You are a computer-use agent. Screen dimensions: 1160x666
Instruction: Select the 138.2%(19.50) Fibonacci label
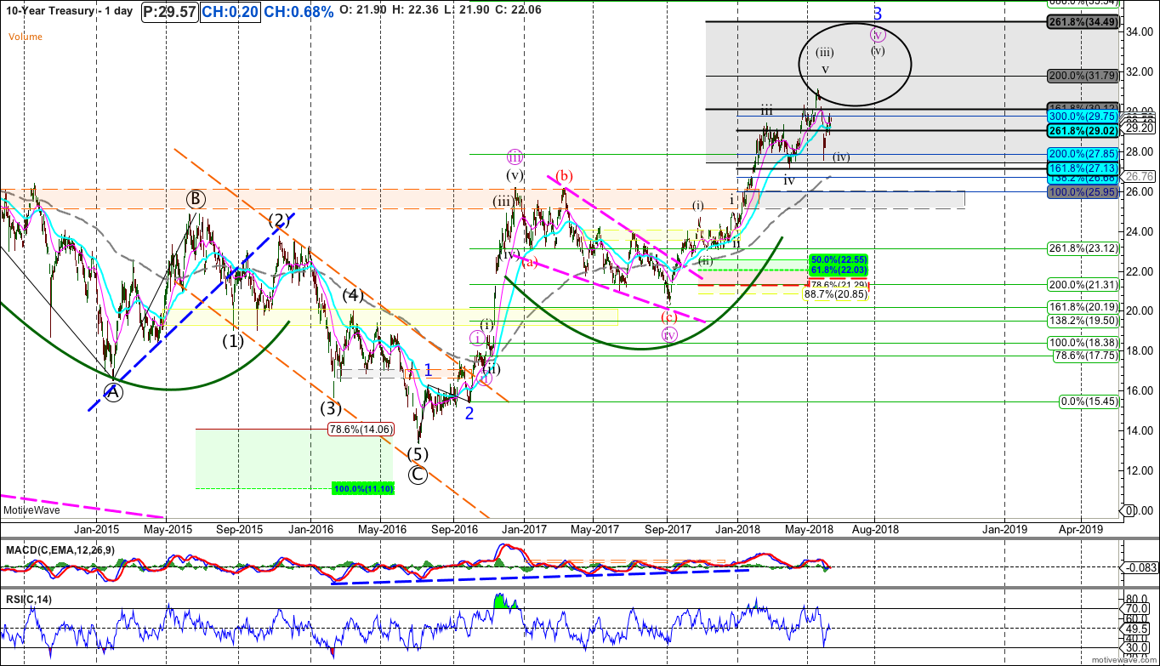click(1085, 321)
